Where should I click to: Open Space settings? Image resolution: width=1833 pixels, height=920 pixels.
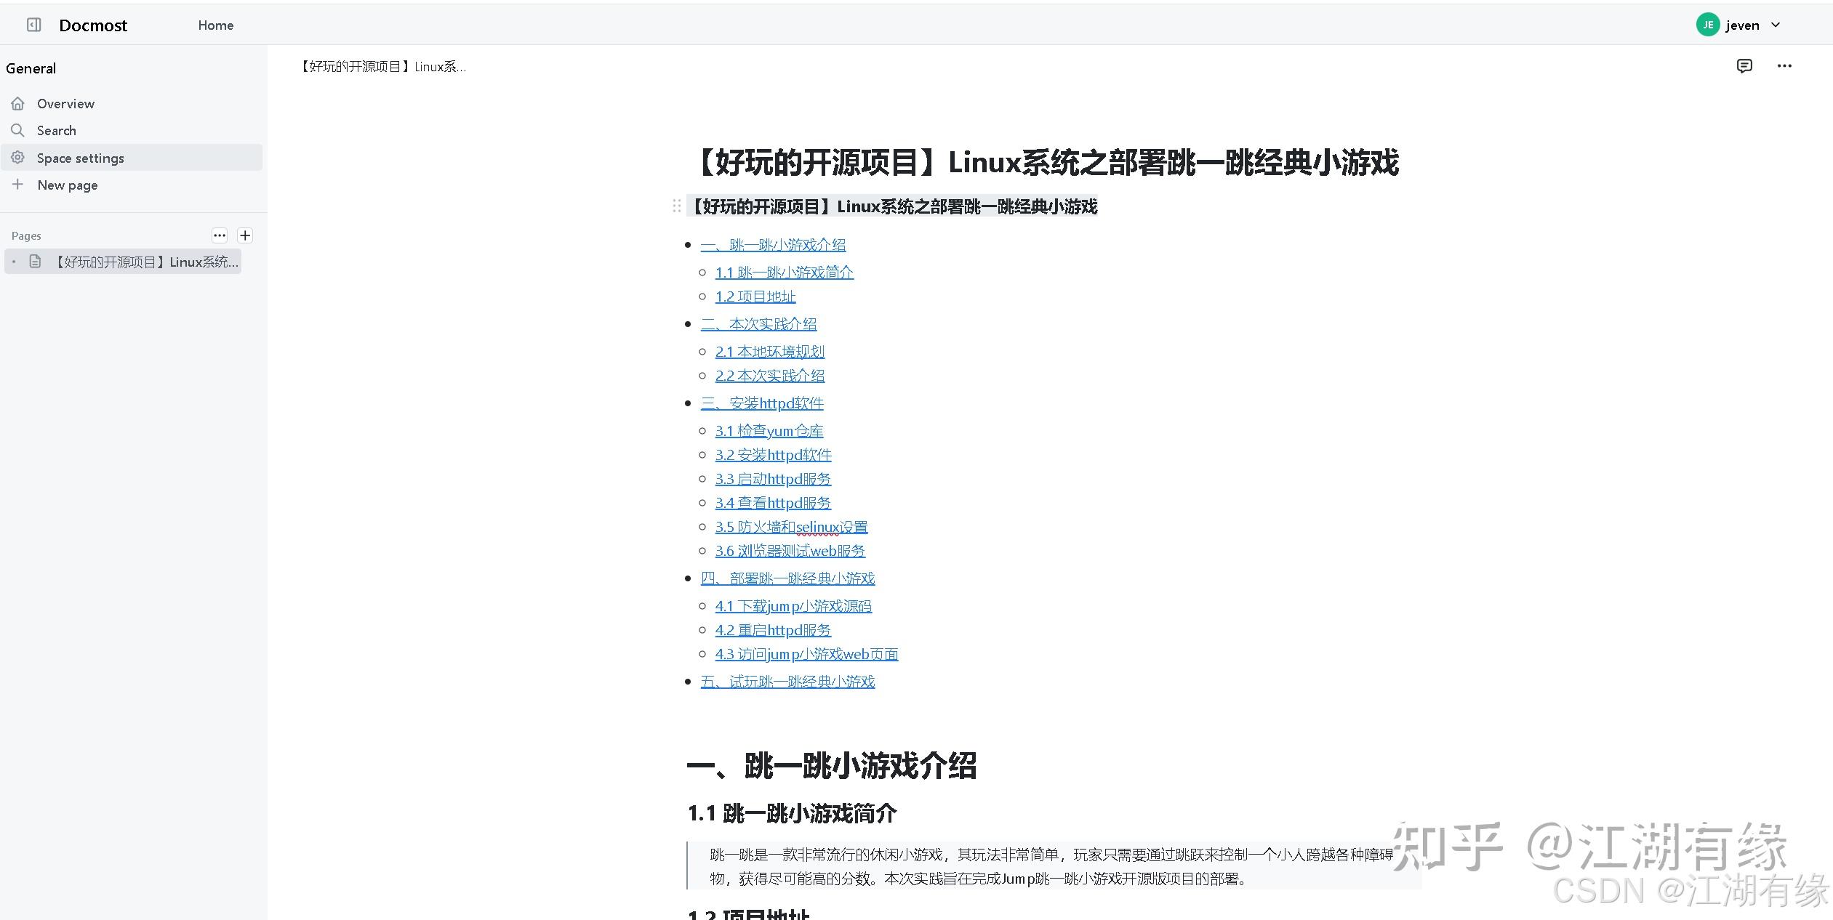point(80,158)
